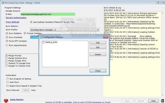
Task: Toggle the Force RTF Contacts checkbox
Action: [7, 41]
